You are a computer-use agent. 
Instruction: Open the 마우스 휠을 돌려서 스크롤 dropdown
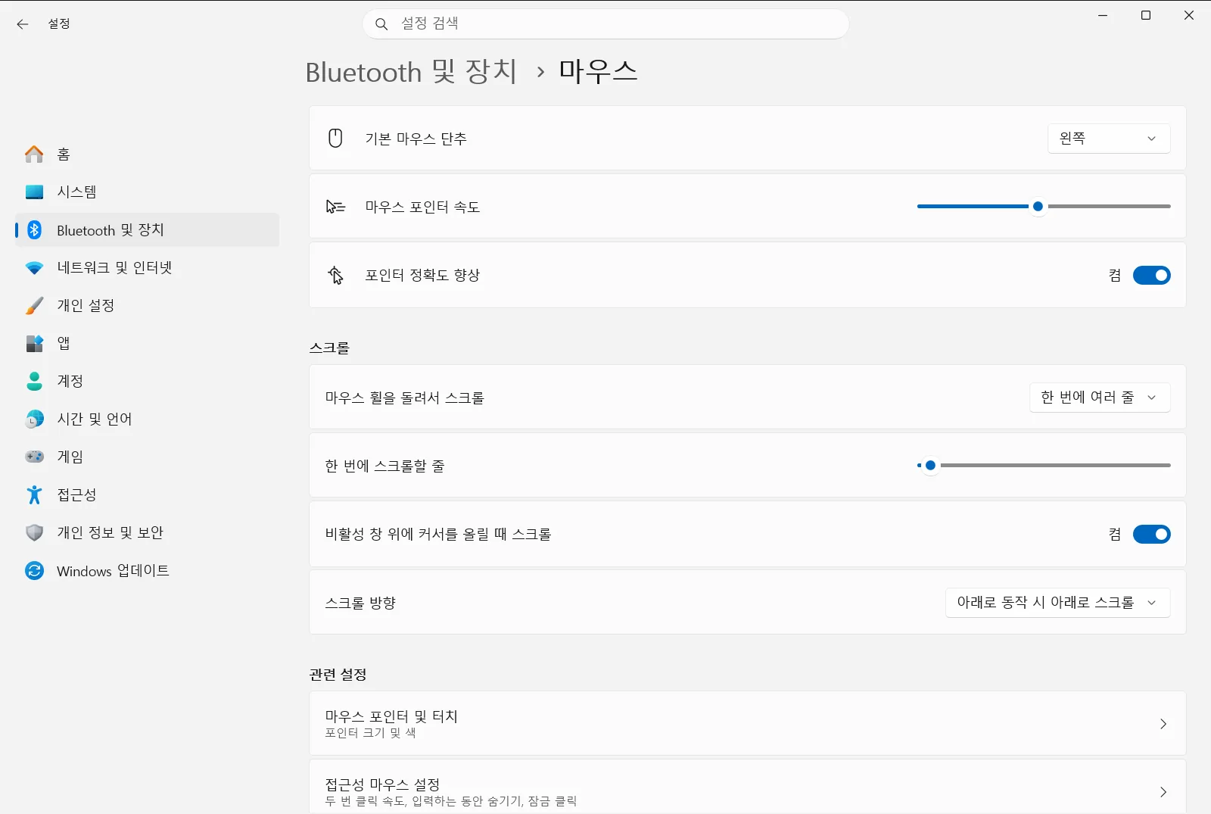(1100, 398)
